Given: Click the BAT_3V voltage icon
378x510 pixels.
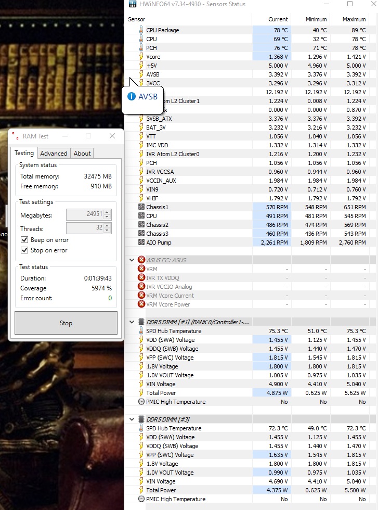Looking at the screenshot, I should [141, 127].
